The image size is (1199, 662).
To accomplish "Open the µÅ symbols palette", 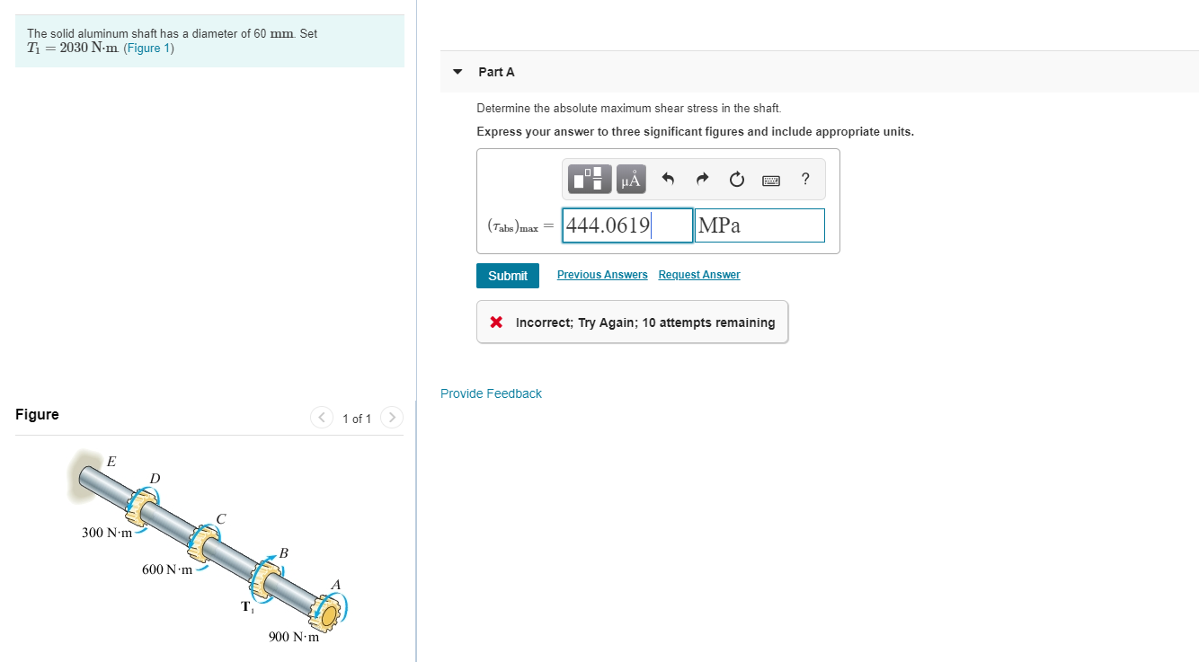I will coord(630,180).
